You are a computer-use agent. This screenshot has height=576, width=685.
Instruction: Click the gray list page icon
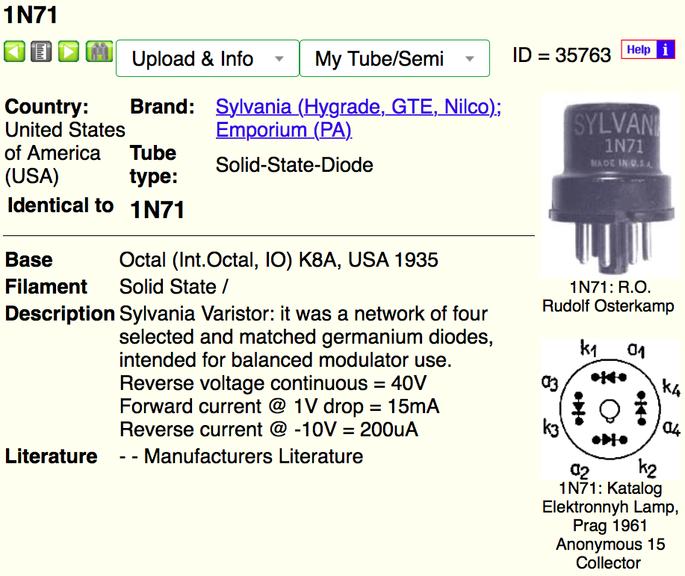(41, 52)
